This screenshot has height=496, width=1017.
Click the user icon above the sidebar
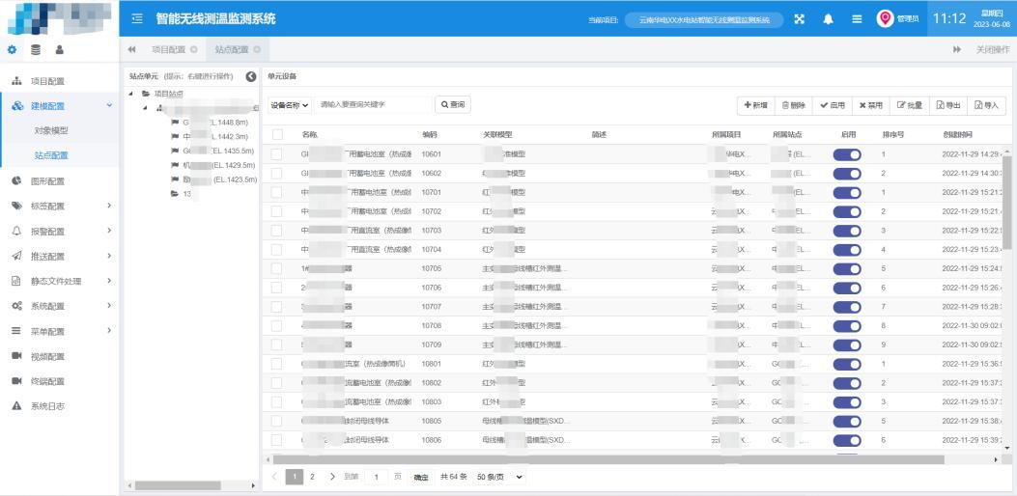click(x=59, y=49)
